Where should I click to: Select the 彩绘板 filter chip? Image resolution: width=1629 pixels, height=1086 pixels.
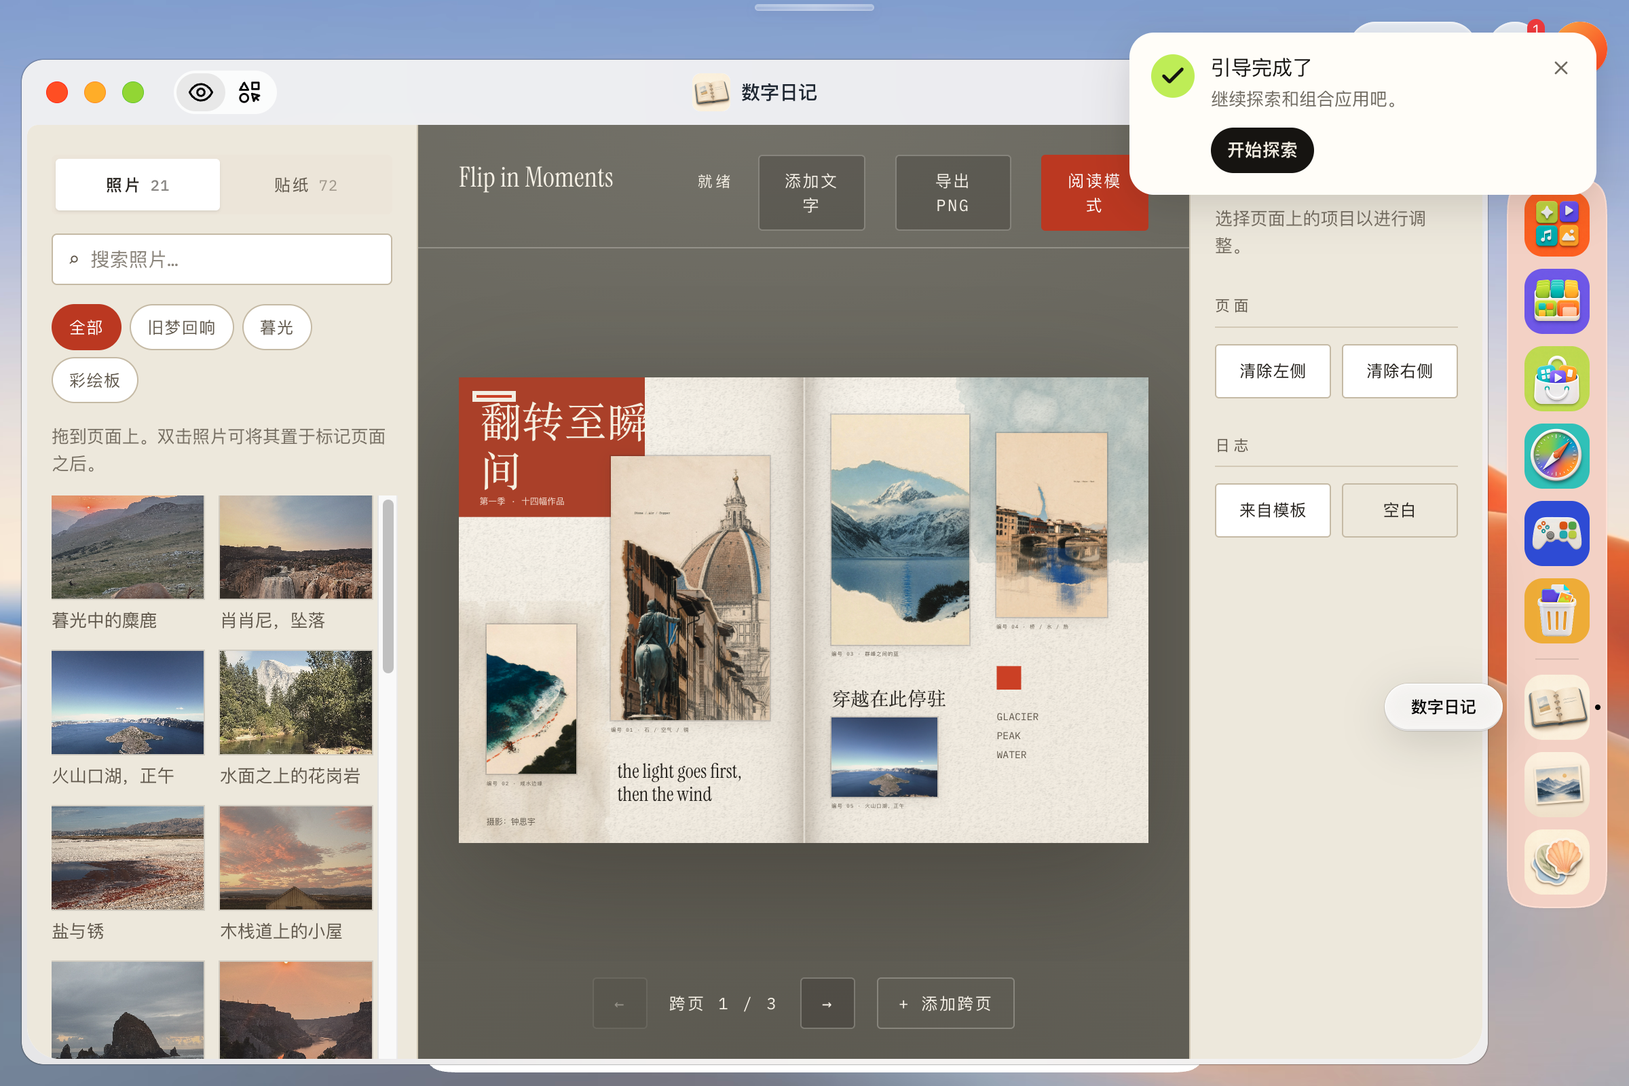[x=95, y=379]
